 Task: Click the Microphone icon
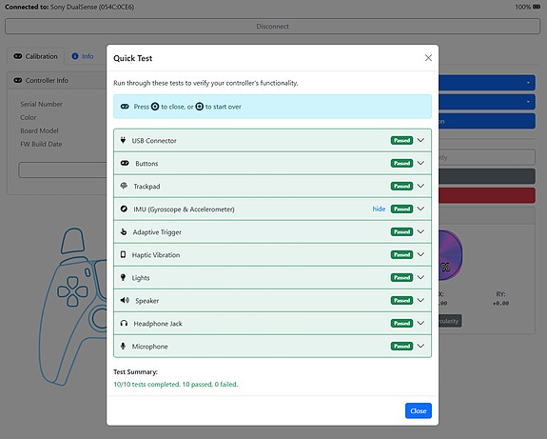(x=123, y=346)
